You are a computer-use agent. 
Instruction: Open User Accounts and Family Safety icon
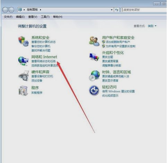(x=94, y=41)
